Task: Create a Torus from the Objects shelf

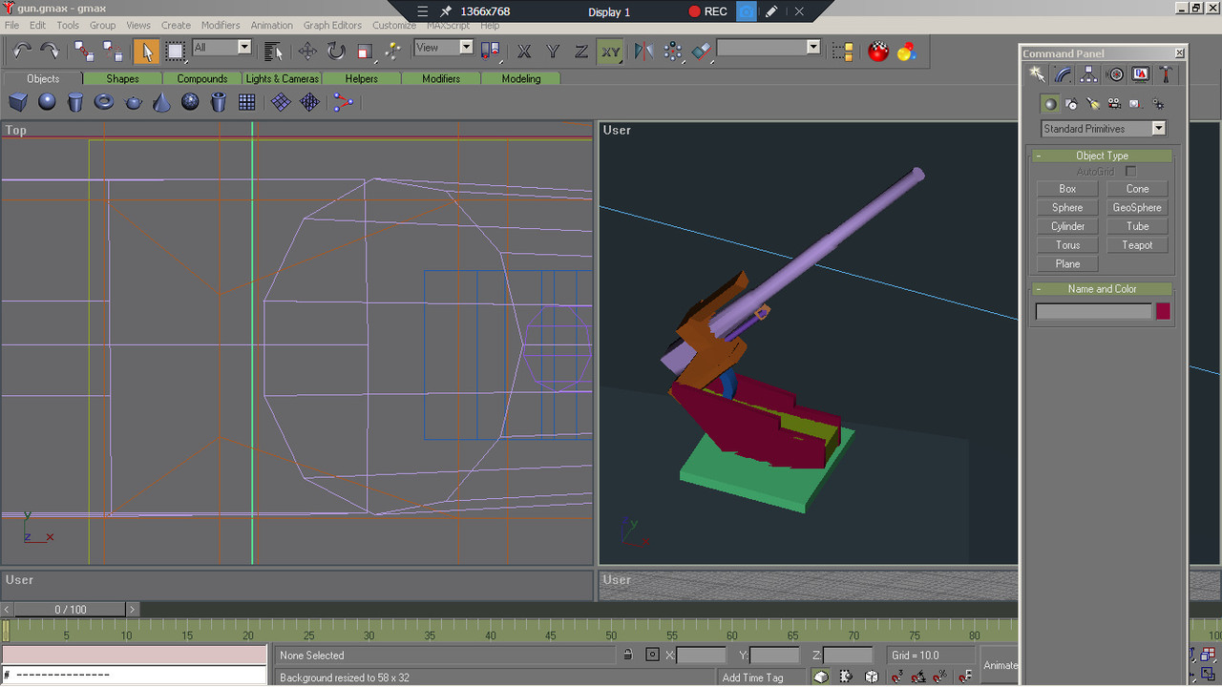Action: (104, 102)
